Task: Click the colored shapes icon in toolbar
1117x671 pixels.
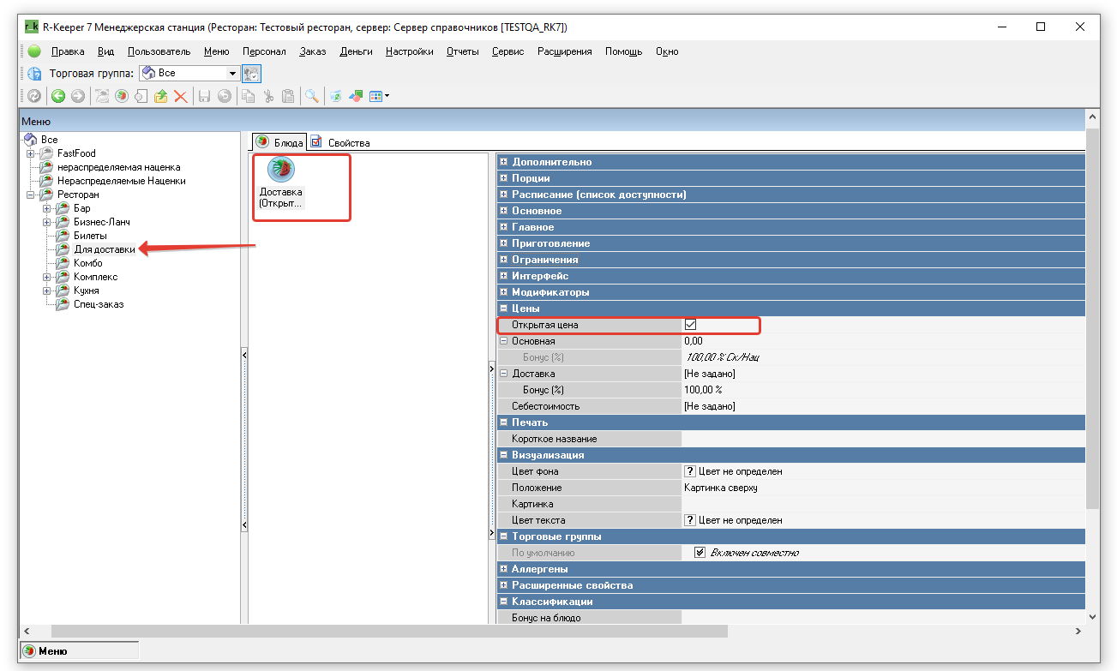Action: [356, 97]
